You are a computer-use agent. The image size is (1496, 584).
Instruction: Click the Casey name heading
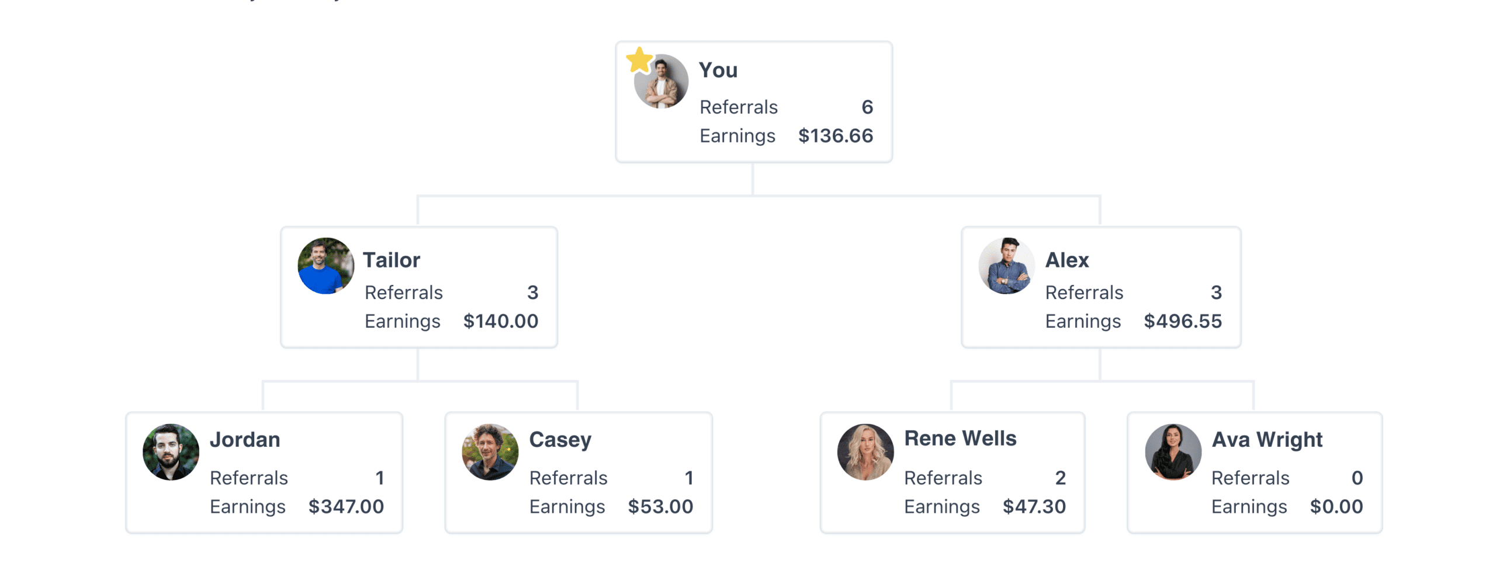[560, 439]
